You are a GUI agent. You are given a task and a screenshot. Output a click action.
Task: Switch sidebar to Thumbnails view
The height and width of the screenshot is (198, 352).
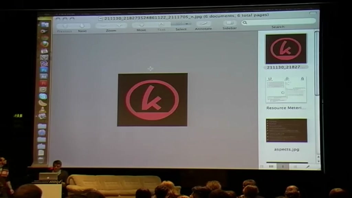pyautogui.click(x=283, y=166)
